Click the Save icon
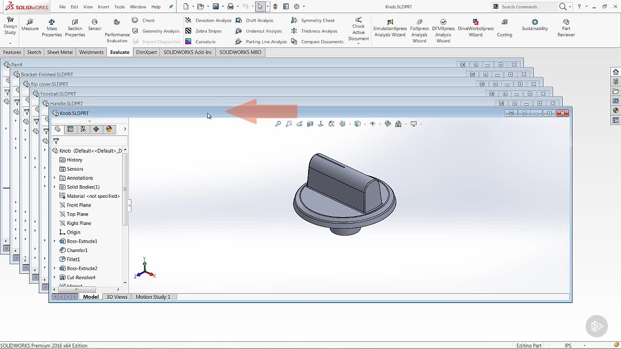The image size is (621, 349). 216,6
